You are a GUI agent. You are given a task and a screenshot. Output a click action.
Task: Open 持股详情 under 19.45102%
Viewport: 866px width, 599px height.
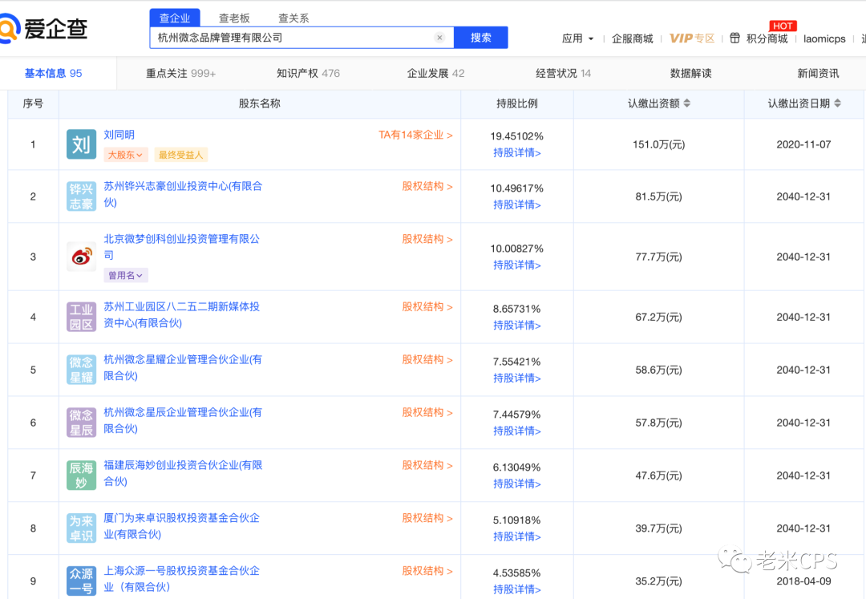517,152
